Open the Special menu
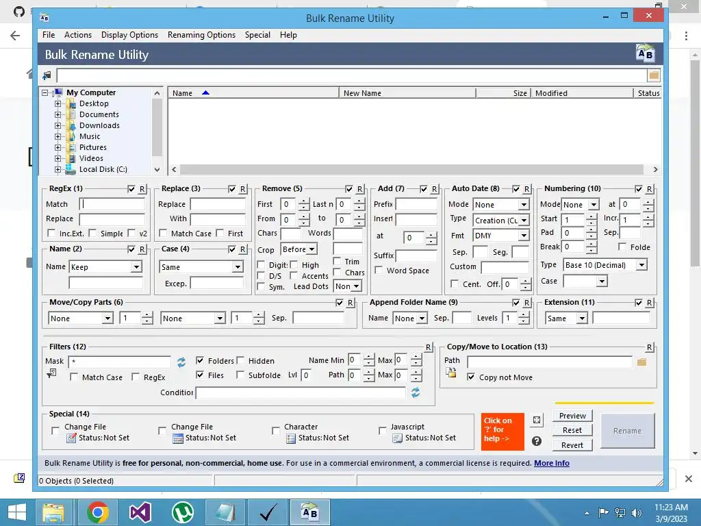701x526 pixels. coord(257,35)
